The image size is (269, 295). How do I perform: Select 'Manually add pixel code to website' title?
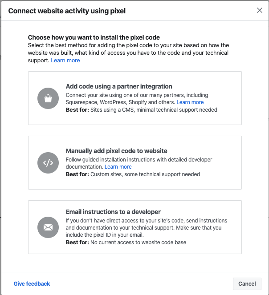[116, 151]
